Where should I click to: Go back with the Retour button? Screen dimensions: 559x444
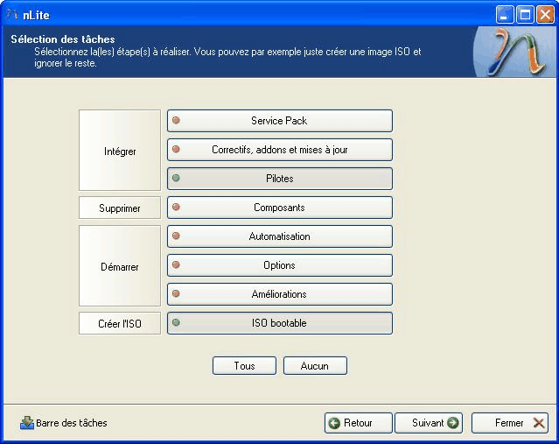(x=359, y=423)
